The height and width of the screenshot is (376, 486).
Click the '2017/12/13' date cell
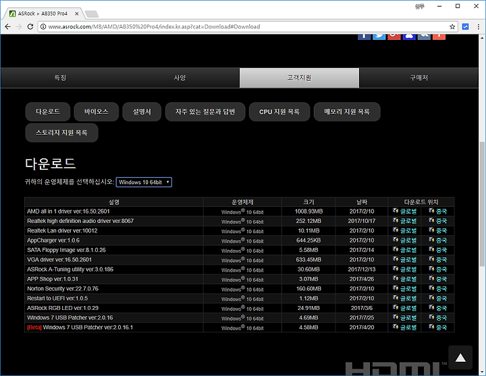pyautogui.click(x=362, y=270)
